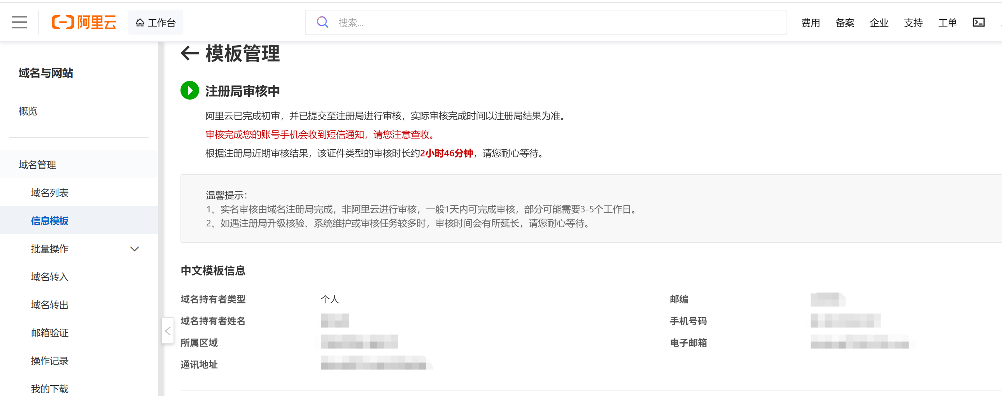Open the 备案 menu
The height and width of the screenshot is (396, 1002).
[x=845, y=23]
